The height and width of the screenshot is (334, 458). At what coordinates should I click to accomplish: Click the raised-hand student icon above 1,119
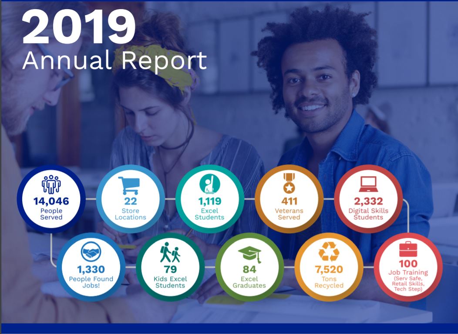pyautogui.click(x=210, y=184)
